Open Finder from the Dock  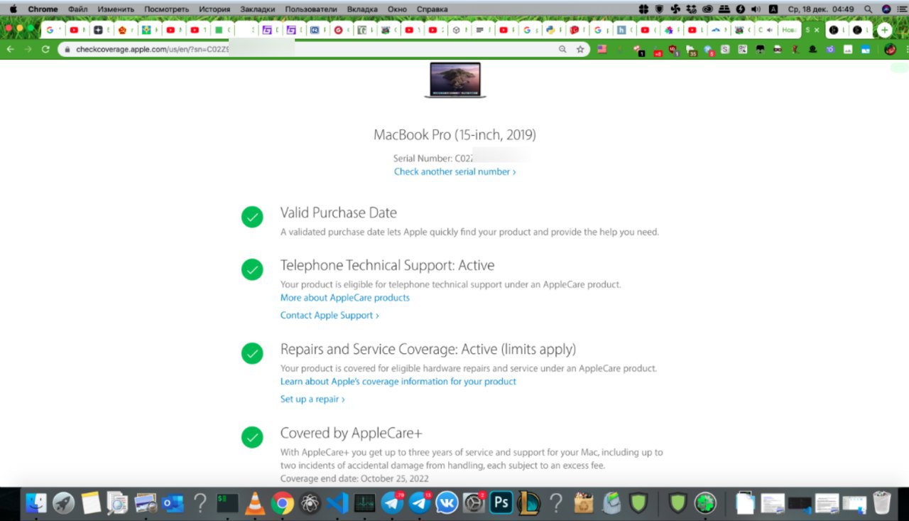(36, 503)
